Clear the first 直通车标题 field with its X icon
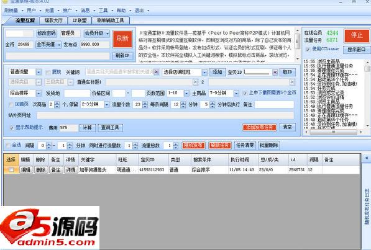371x250 pixels. pyautogui.click(x=195, y=82)
